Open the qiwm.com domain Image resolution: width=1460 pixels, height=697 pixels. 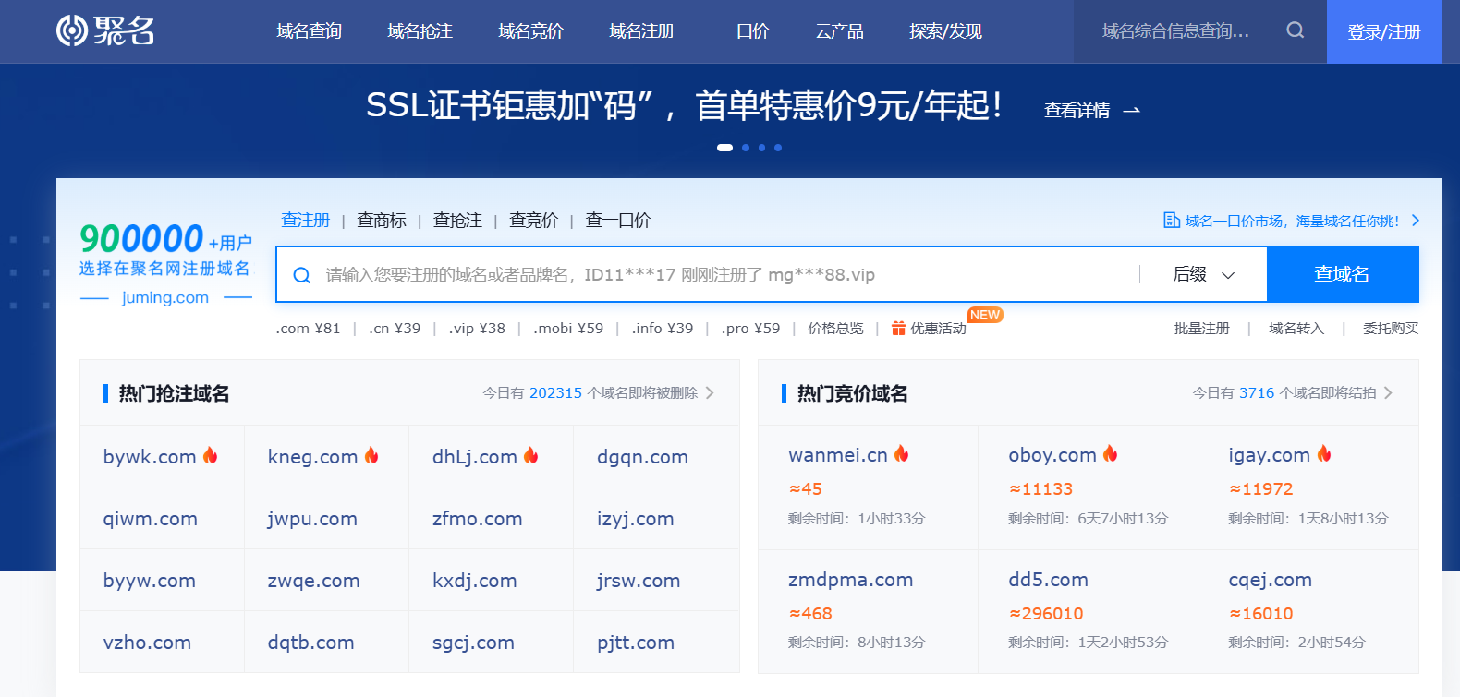click(x=151, y=519)
